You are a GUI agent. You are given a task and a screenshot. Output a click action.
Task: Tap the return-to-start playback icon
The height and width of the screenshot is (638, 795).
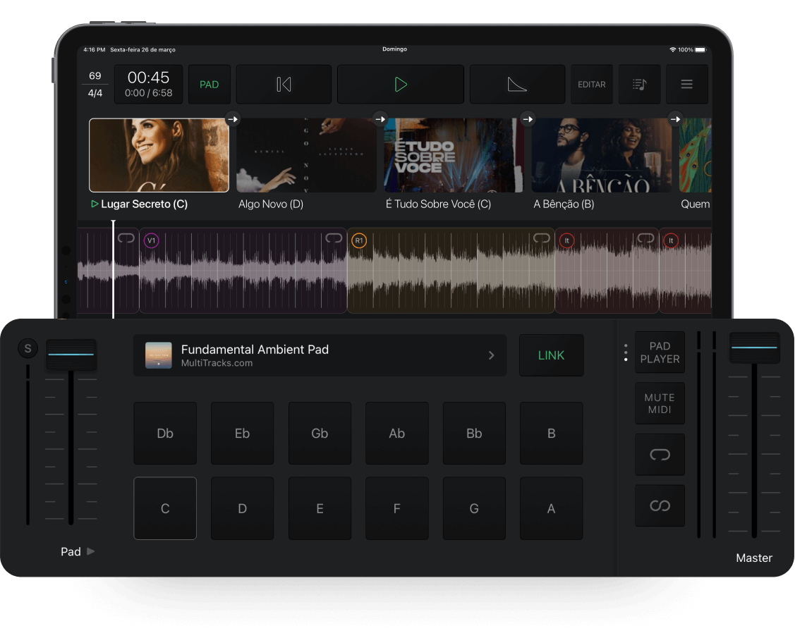[284, 84]
